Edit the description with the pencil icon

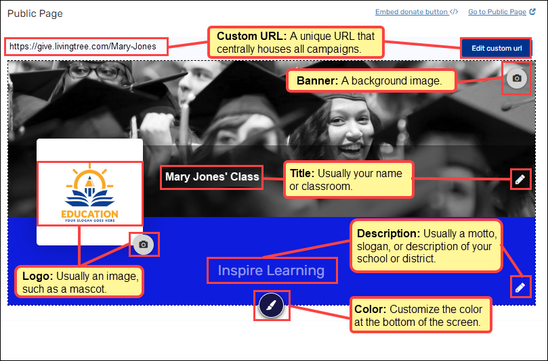pos(520,287)
